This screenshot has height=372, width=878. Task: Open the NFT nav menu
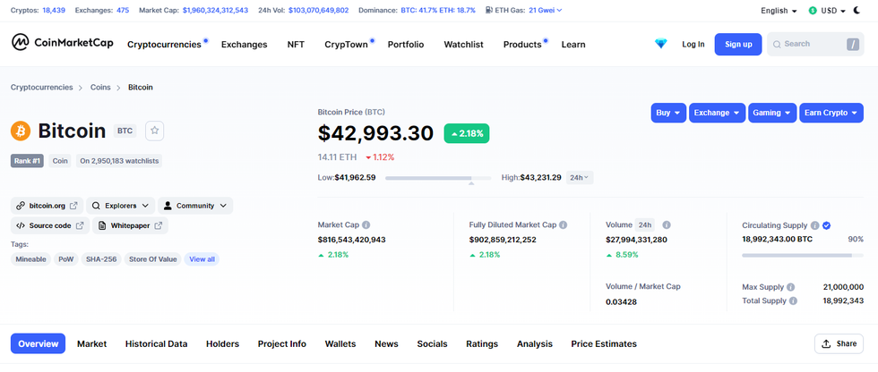(296, 45)
